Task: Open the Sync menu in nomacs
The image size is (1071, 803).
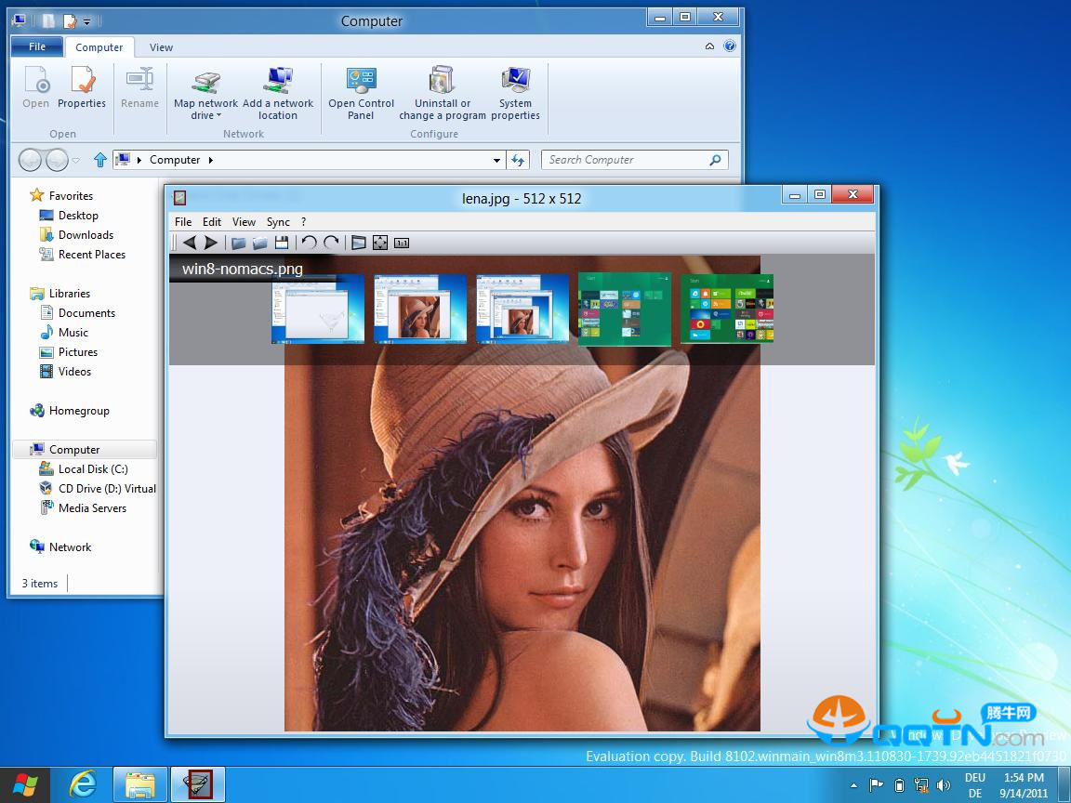Action: (x=278, y=222)
